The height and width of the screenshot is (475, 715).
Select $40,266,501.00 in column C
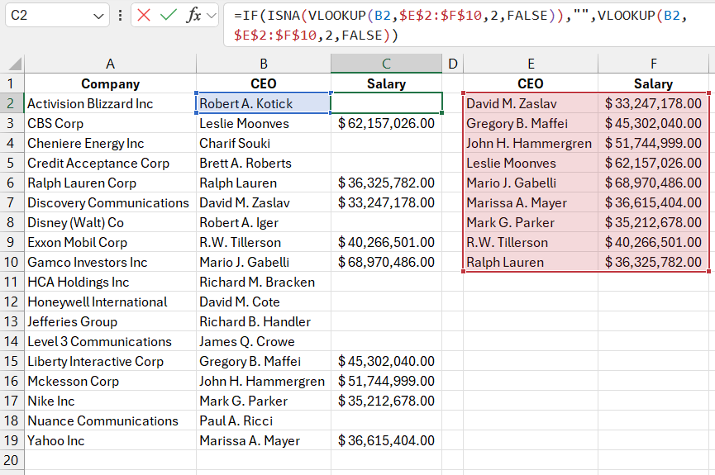click(386, 242)
